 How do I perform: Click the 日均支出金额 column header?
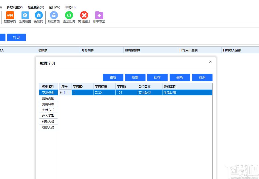(200, 50)
